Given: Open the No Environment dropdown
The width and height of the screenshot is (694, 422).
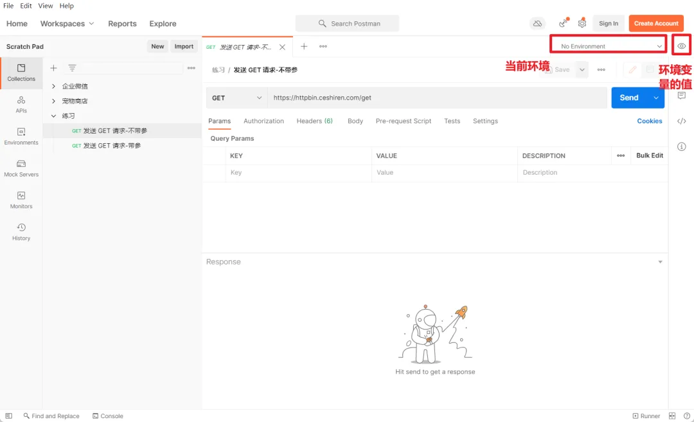Looking at the screenshot, I should (609, 46).
